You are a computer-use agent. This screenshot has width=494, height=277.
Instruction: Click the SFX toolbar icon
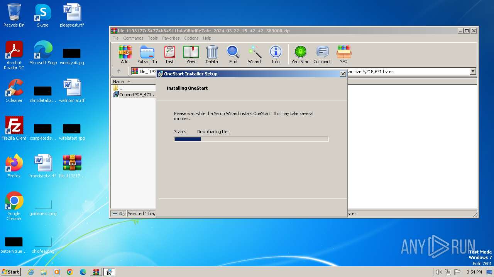pyautogui.click(x=343, y=54)
